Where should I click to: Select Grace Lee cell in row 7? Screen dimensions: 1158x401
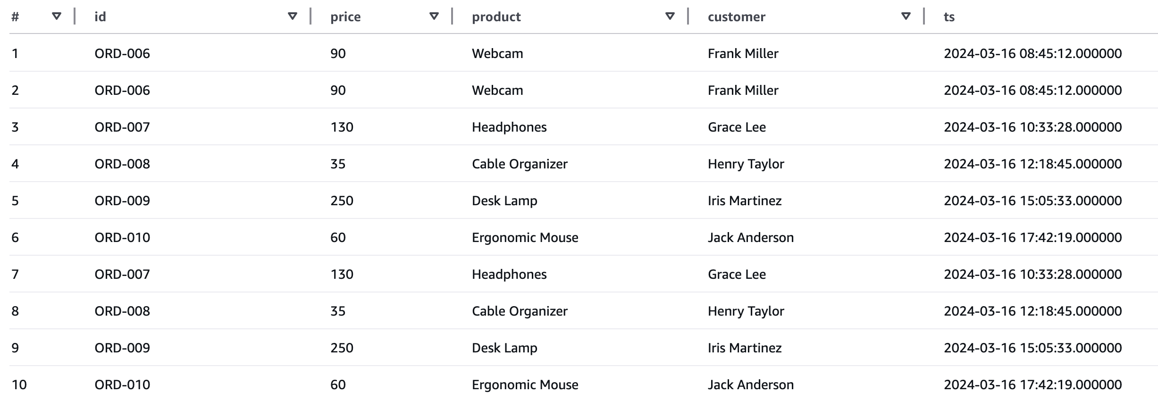[x=737, y=274]
